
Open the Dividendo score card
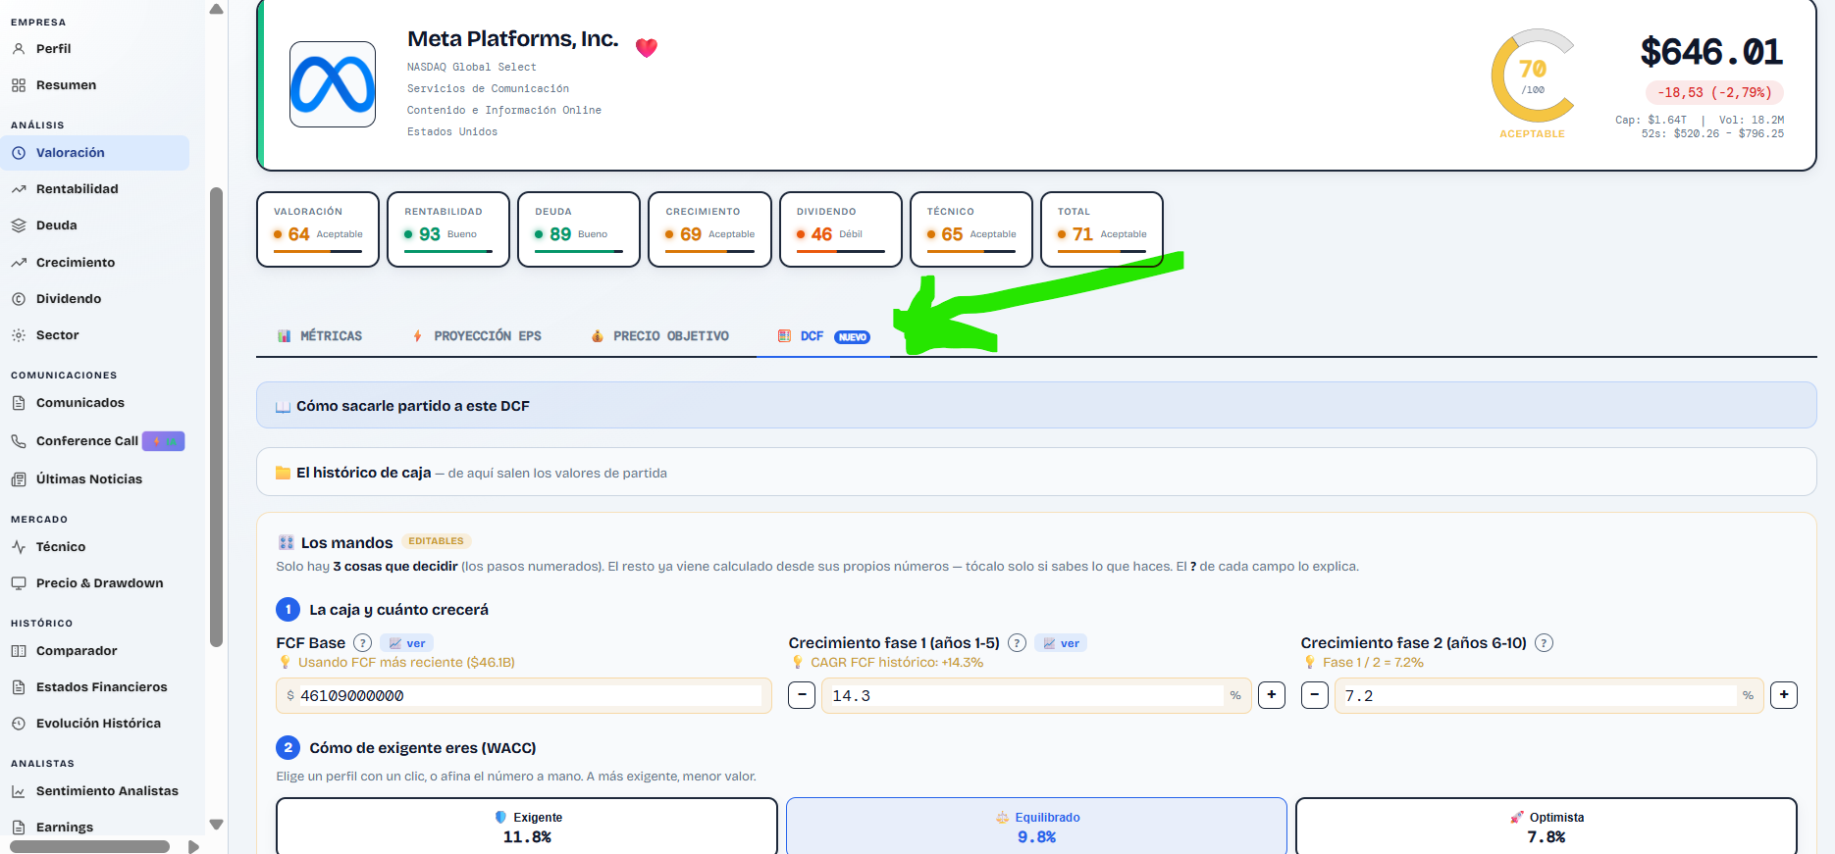pyautogui.click(x=841, y=229)
